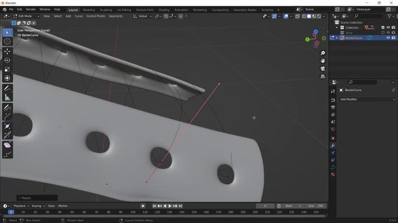
Task: Open the File menu
Action: point(11,9)
